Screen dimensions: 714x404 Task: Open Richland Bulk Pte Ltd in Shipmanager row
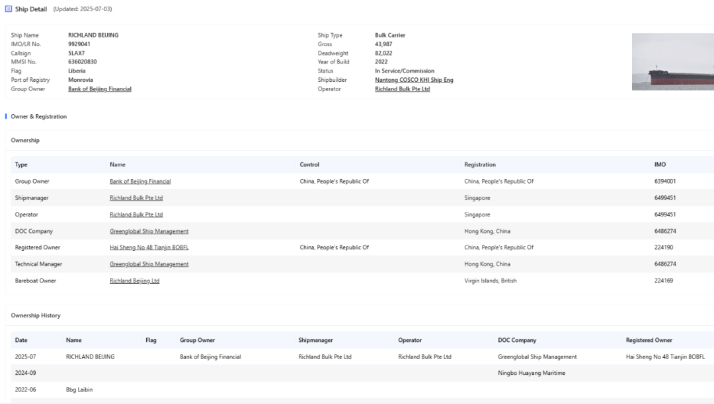[136, 198]
